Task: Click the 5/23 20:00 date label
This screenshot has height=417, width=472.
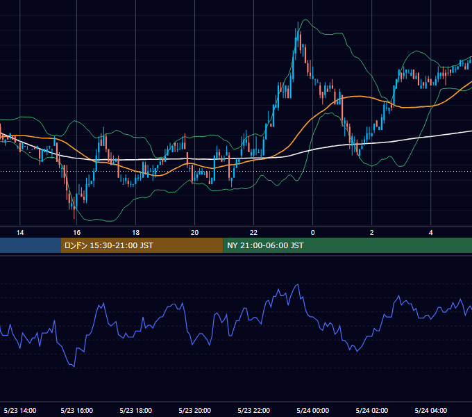Action: pyautogui.click(x=195, y=410)
